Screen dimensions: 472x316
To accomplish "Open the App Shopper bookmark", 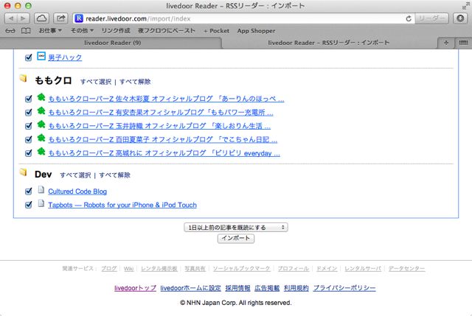I will [x=256, y=31].
